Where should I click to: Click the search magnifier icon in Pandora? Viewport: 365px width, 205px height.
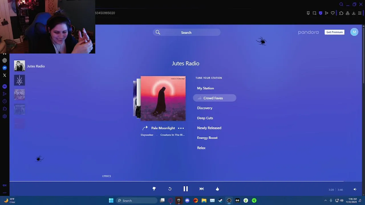(x=158, y=32)
